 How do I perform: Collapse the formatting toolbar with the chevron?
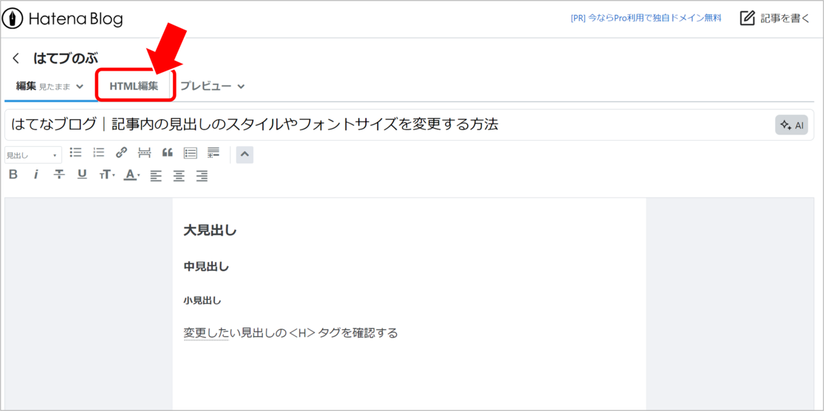(x=244, y=154)
